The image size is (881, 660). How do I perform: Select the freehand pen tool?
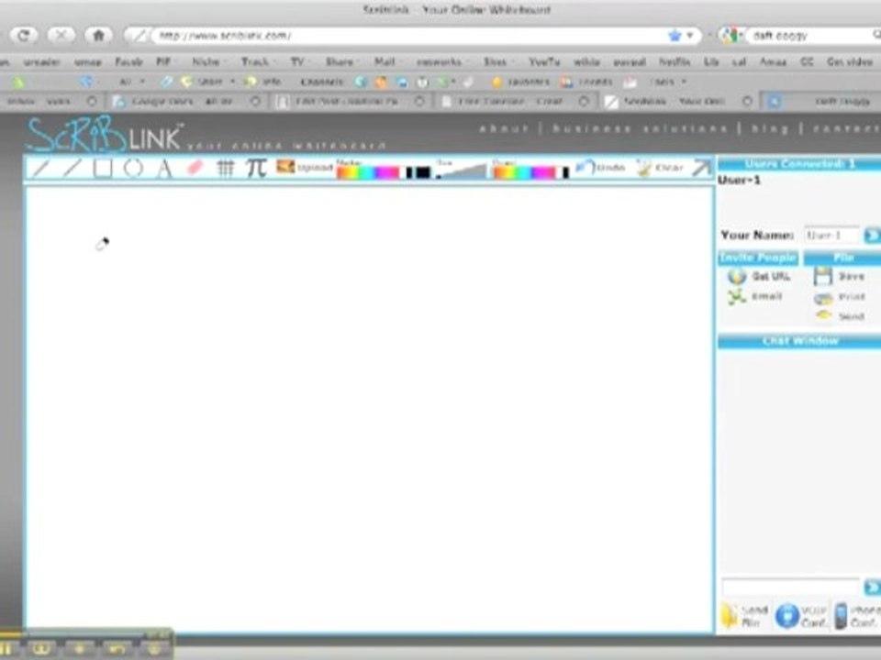coord(41,168)
